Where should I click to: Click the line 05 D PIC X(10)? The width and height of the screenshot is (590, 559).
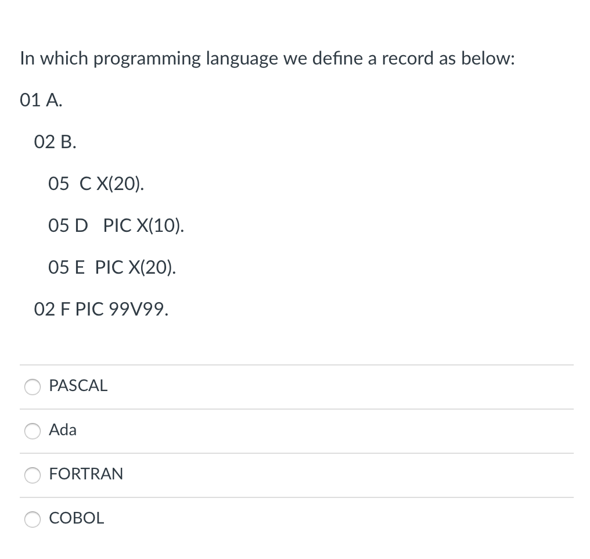pos(116,226)
